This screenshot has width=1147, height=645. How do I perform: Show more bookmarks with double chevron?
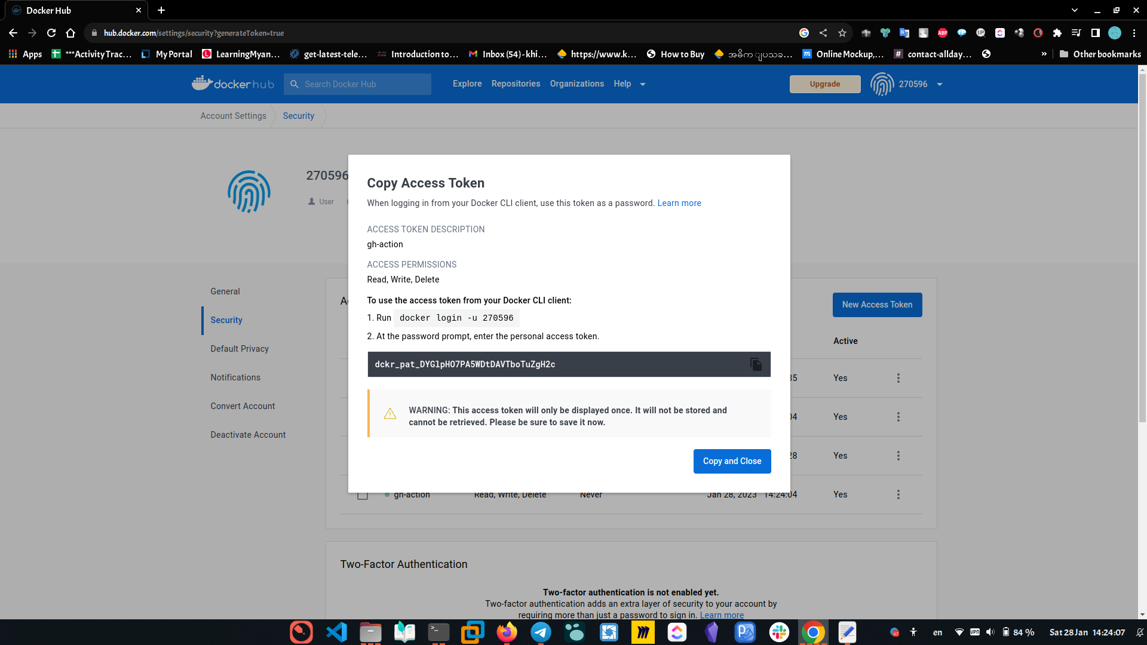tap(1044, 54)
